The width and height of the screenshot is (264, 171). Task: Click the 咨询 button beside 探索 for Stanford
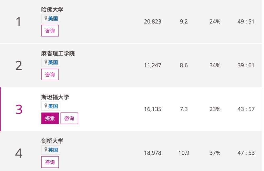click(69, 118)
